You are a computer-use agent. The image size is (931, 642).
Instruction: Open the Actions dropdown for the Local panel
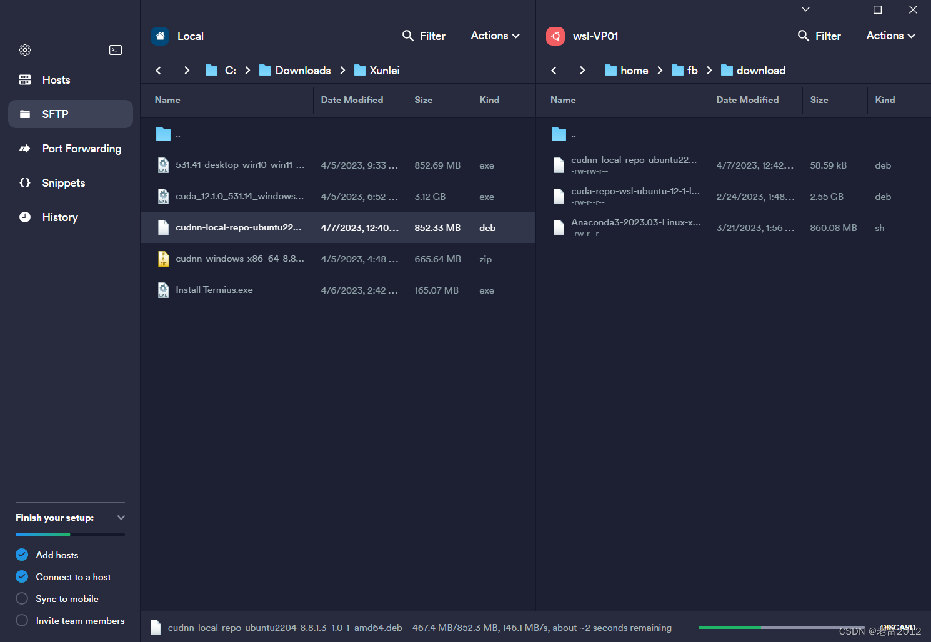(x=494, y=36)
